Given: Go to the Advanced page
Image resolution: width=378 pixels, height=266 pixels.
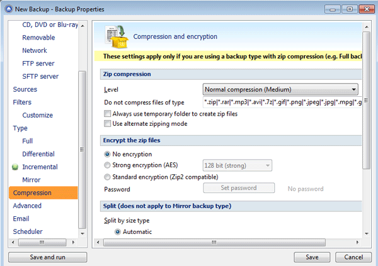Looking at the screenshot, I should (x=27, y=206).
